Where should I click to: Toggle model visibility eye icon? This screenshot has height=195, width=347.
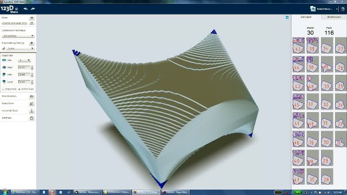click(31, 18)
